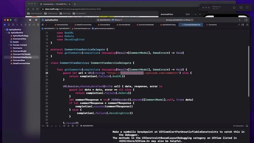Select ApiCallSwiftUIApp file in navigator
The image size is (254, 143).
tap(21, 36)
